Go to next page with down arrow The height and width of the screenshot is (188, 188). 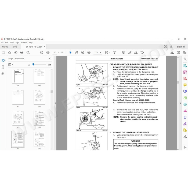pyautogui.click(x=48, y=53)
